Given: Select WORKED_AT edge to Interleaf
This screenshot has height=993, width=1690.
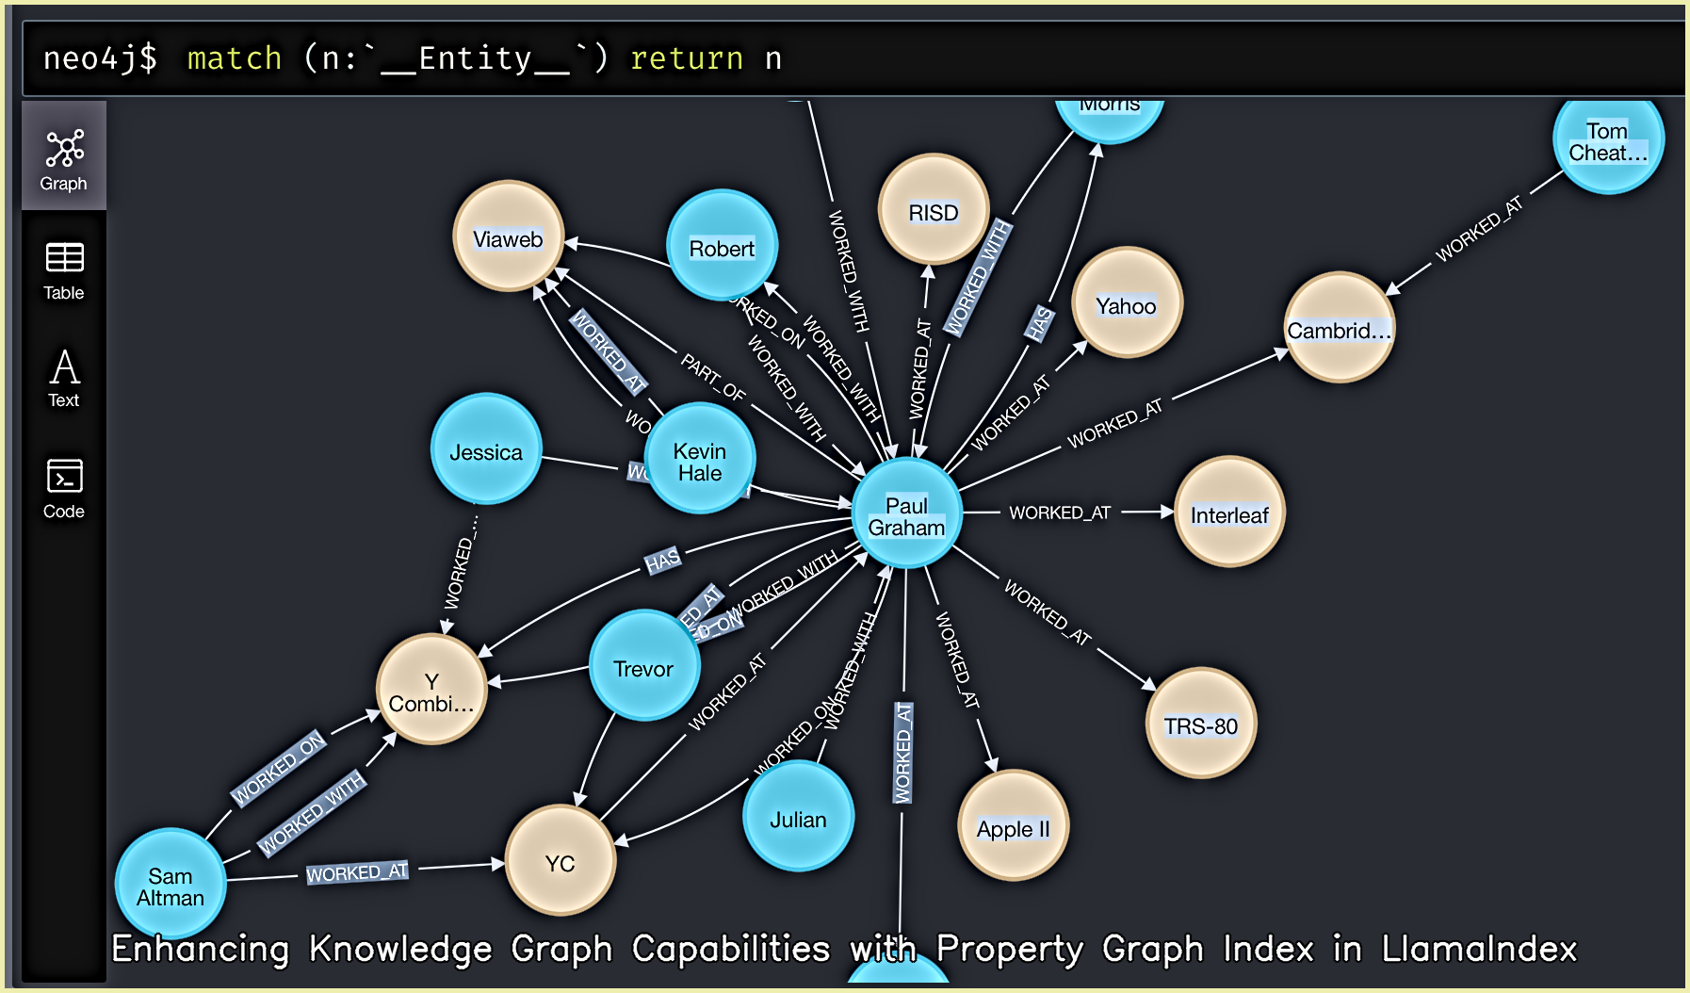Looking at the screenshot, I should pos(1060,513).
